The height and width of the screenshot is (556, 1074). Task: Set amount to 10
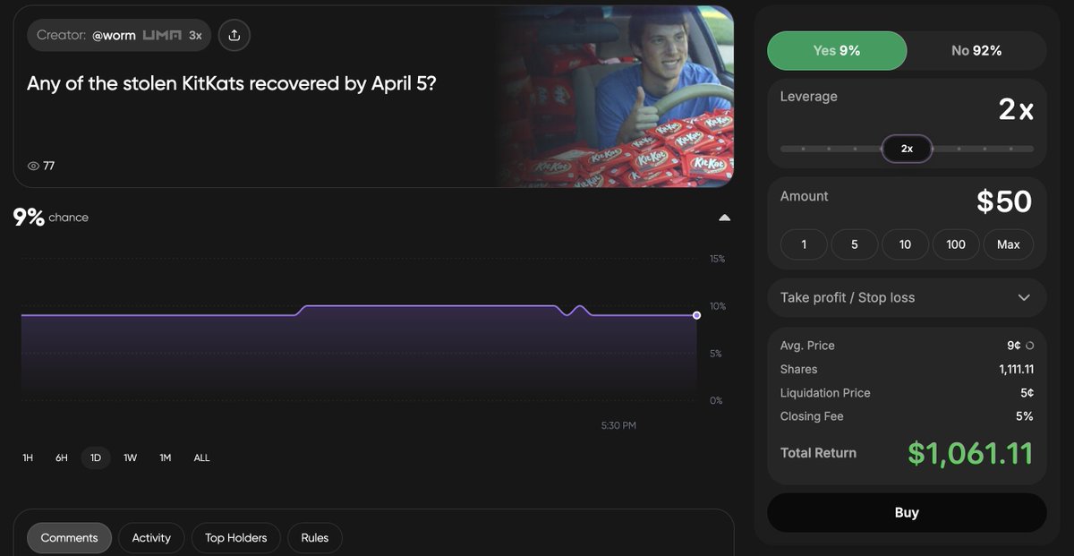point(905,244)
